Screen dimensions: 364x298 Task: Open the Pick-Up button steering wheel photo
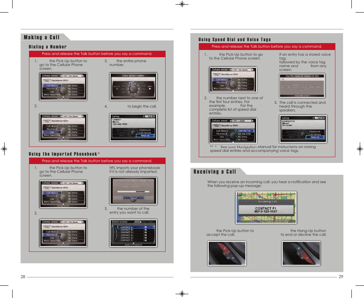point(227,253)
